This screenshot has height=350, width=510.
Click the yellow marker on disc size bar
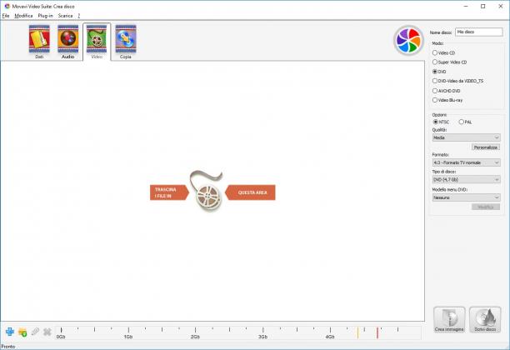click(357, 332)
